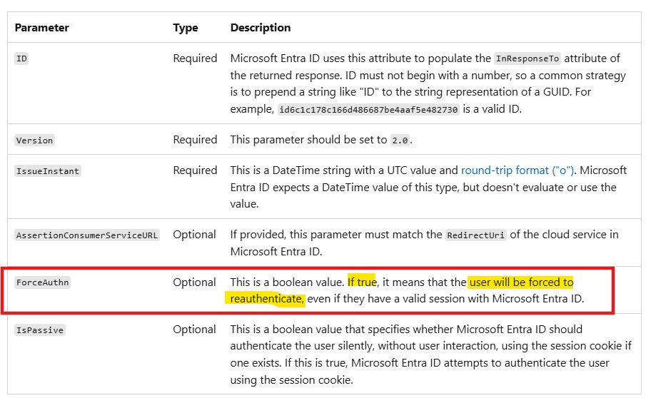
Task: Click the 2.0 version code value
Action: [400, 141]
